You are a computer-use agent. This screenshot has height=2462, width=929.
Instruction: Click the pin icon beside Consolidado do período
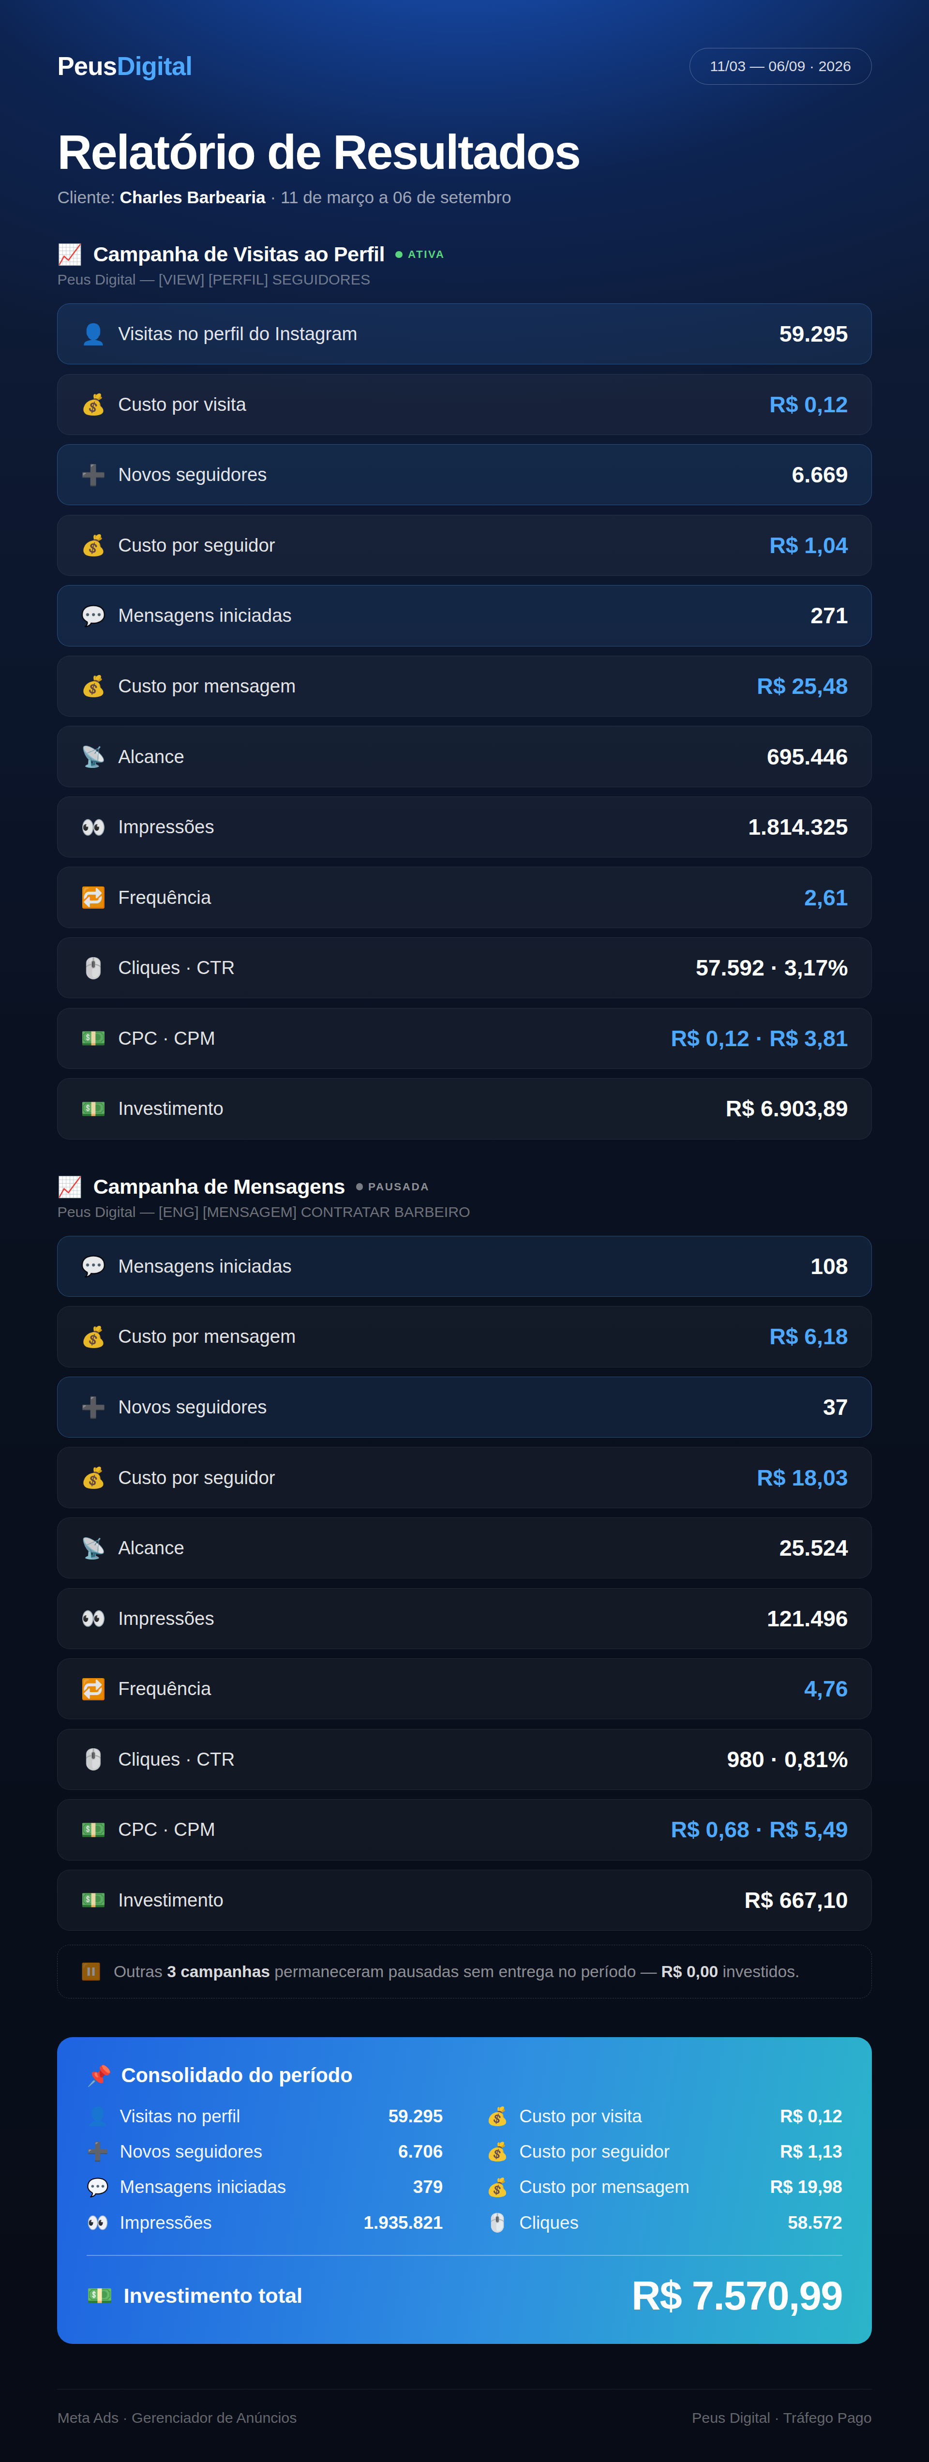click(x=98, y=2076)
